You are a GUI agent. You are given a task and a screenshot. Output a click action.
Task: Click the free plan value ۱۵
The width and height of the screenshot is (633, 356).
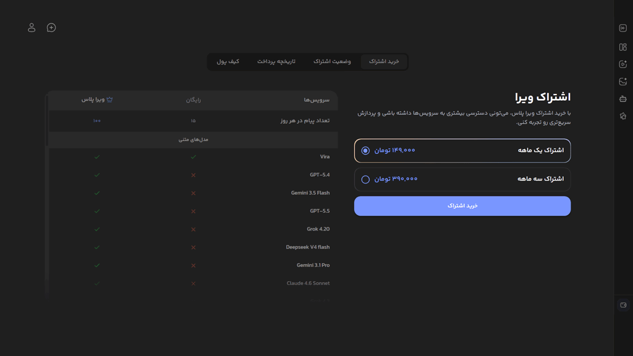point(193,121)
